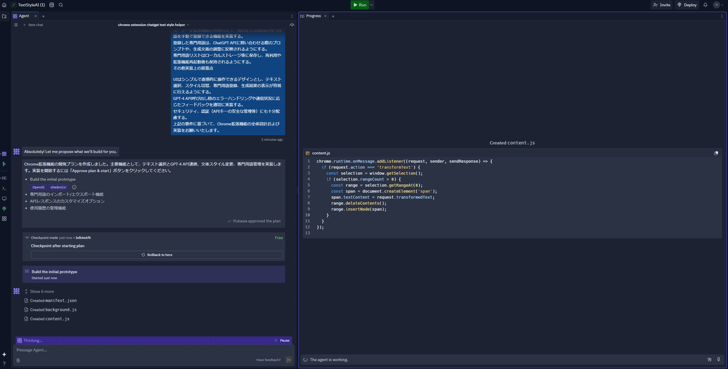This screenshot has height=369, width=728.
Task: Invite collaborators
Action: pos(662,5)
